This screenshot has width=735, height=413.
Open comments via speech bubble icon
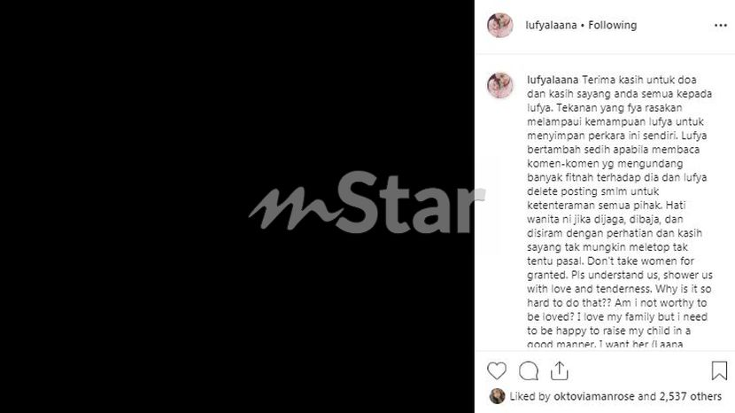pos(529,370)
